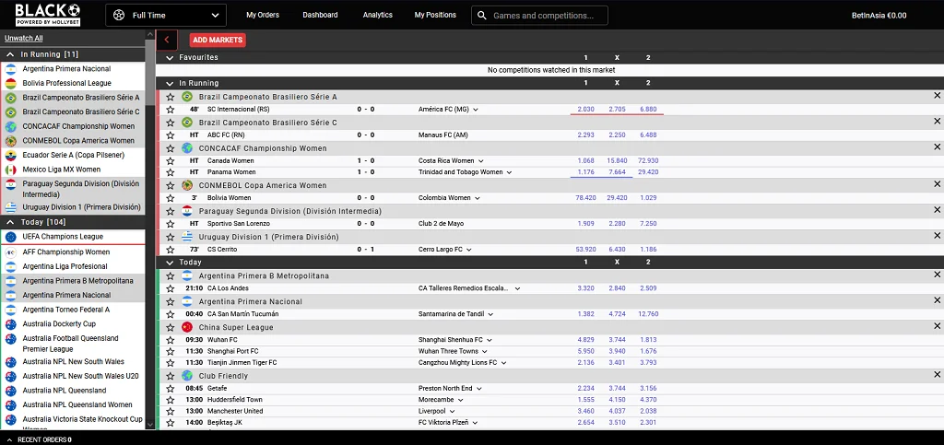The width and height of the screenshot is (944, 445).
Task: Click the ADD MARKETS button
Action: click(218, 41)
